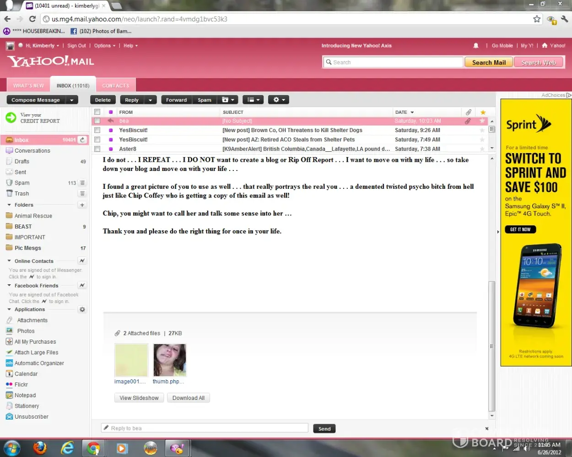Open the image001 attachment thumbnail
The width and height of the screenshot is (572, 457).
(131, 360)
